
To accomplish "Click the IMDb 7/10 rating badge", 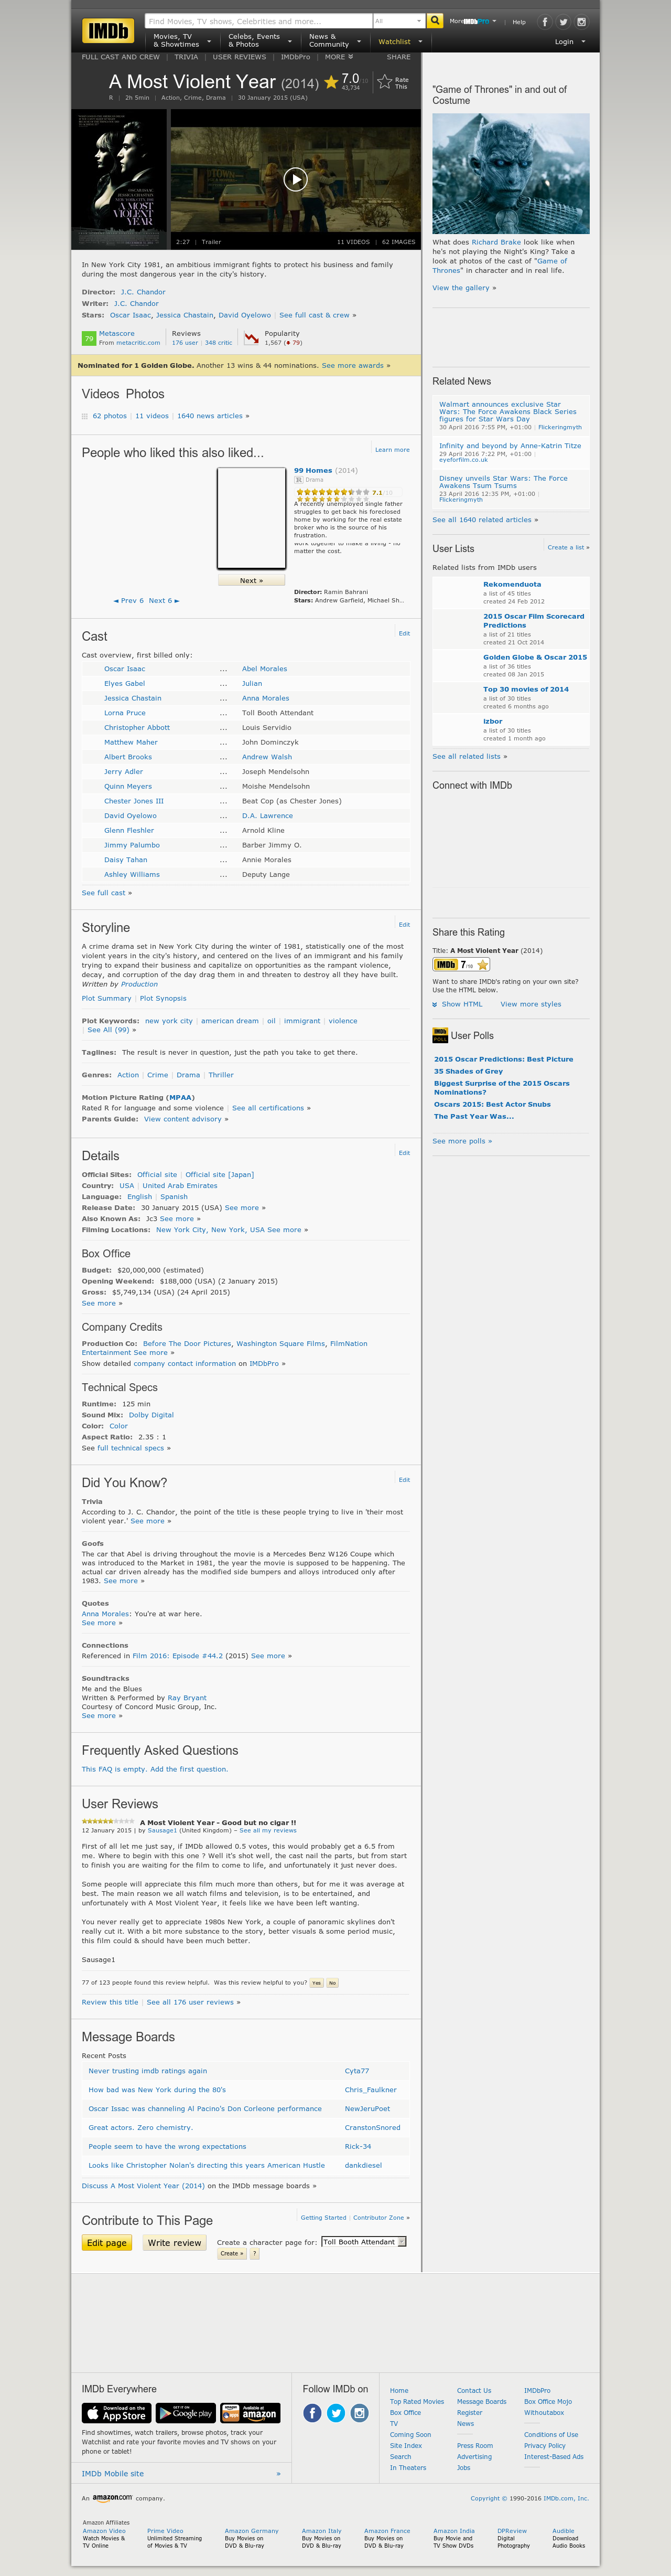I will pos(461,964).
